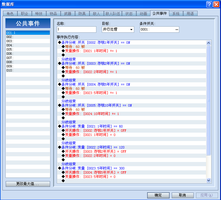Focus the 名称 input field
The height and width of the screenshot is (200, 221).
coord(77,30)
